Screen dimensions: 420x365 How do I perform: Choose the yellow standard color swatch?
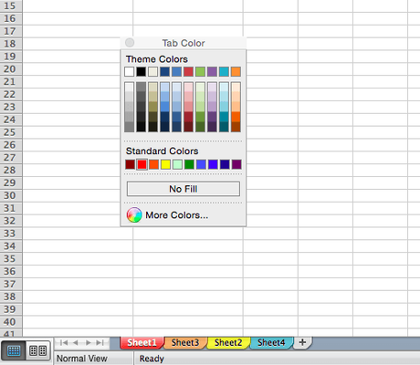(x=165, y=164)
